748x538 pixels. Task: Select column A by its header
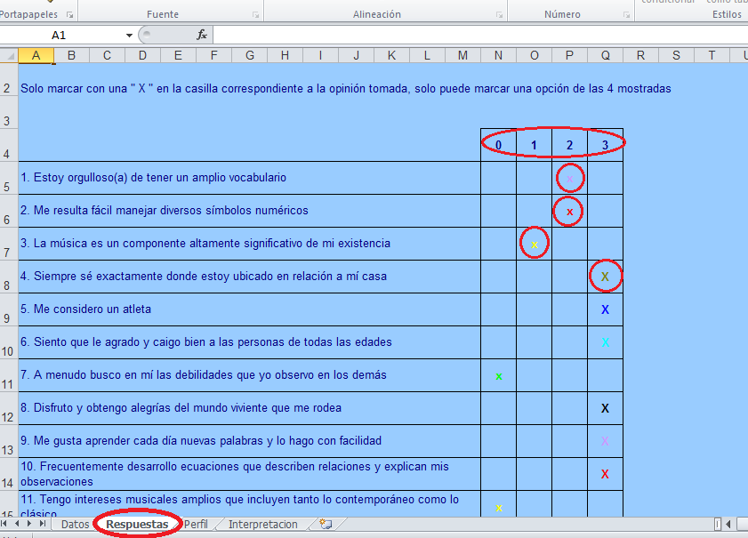[36, 54]
